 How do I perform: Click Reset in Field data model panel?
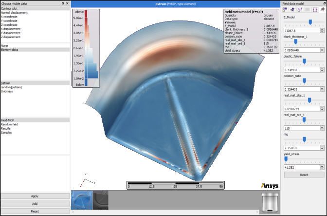tap(304, 175)
